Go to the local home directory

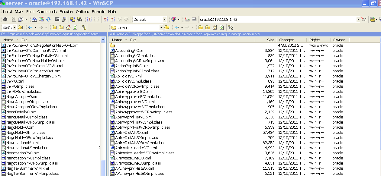pos(68,27)
